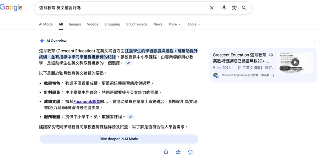Select the All results tab
The height and width of the screenshot is (156, 322).
[61, 24]
